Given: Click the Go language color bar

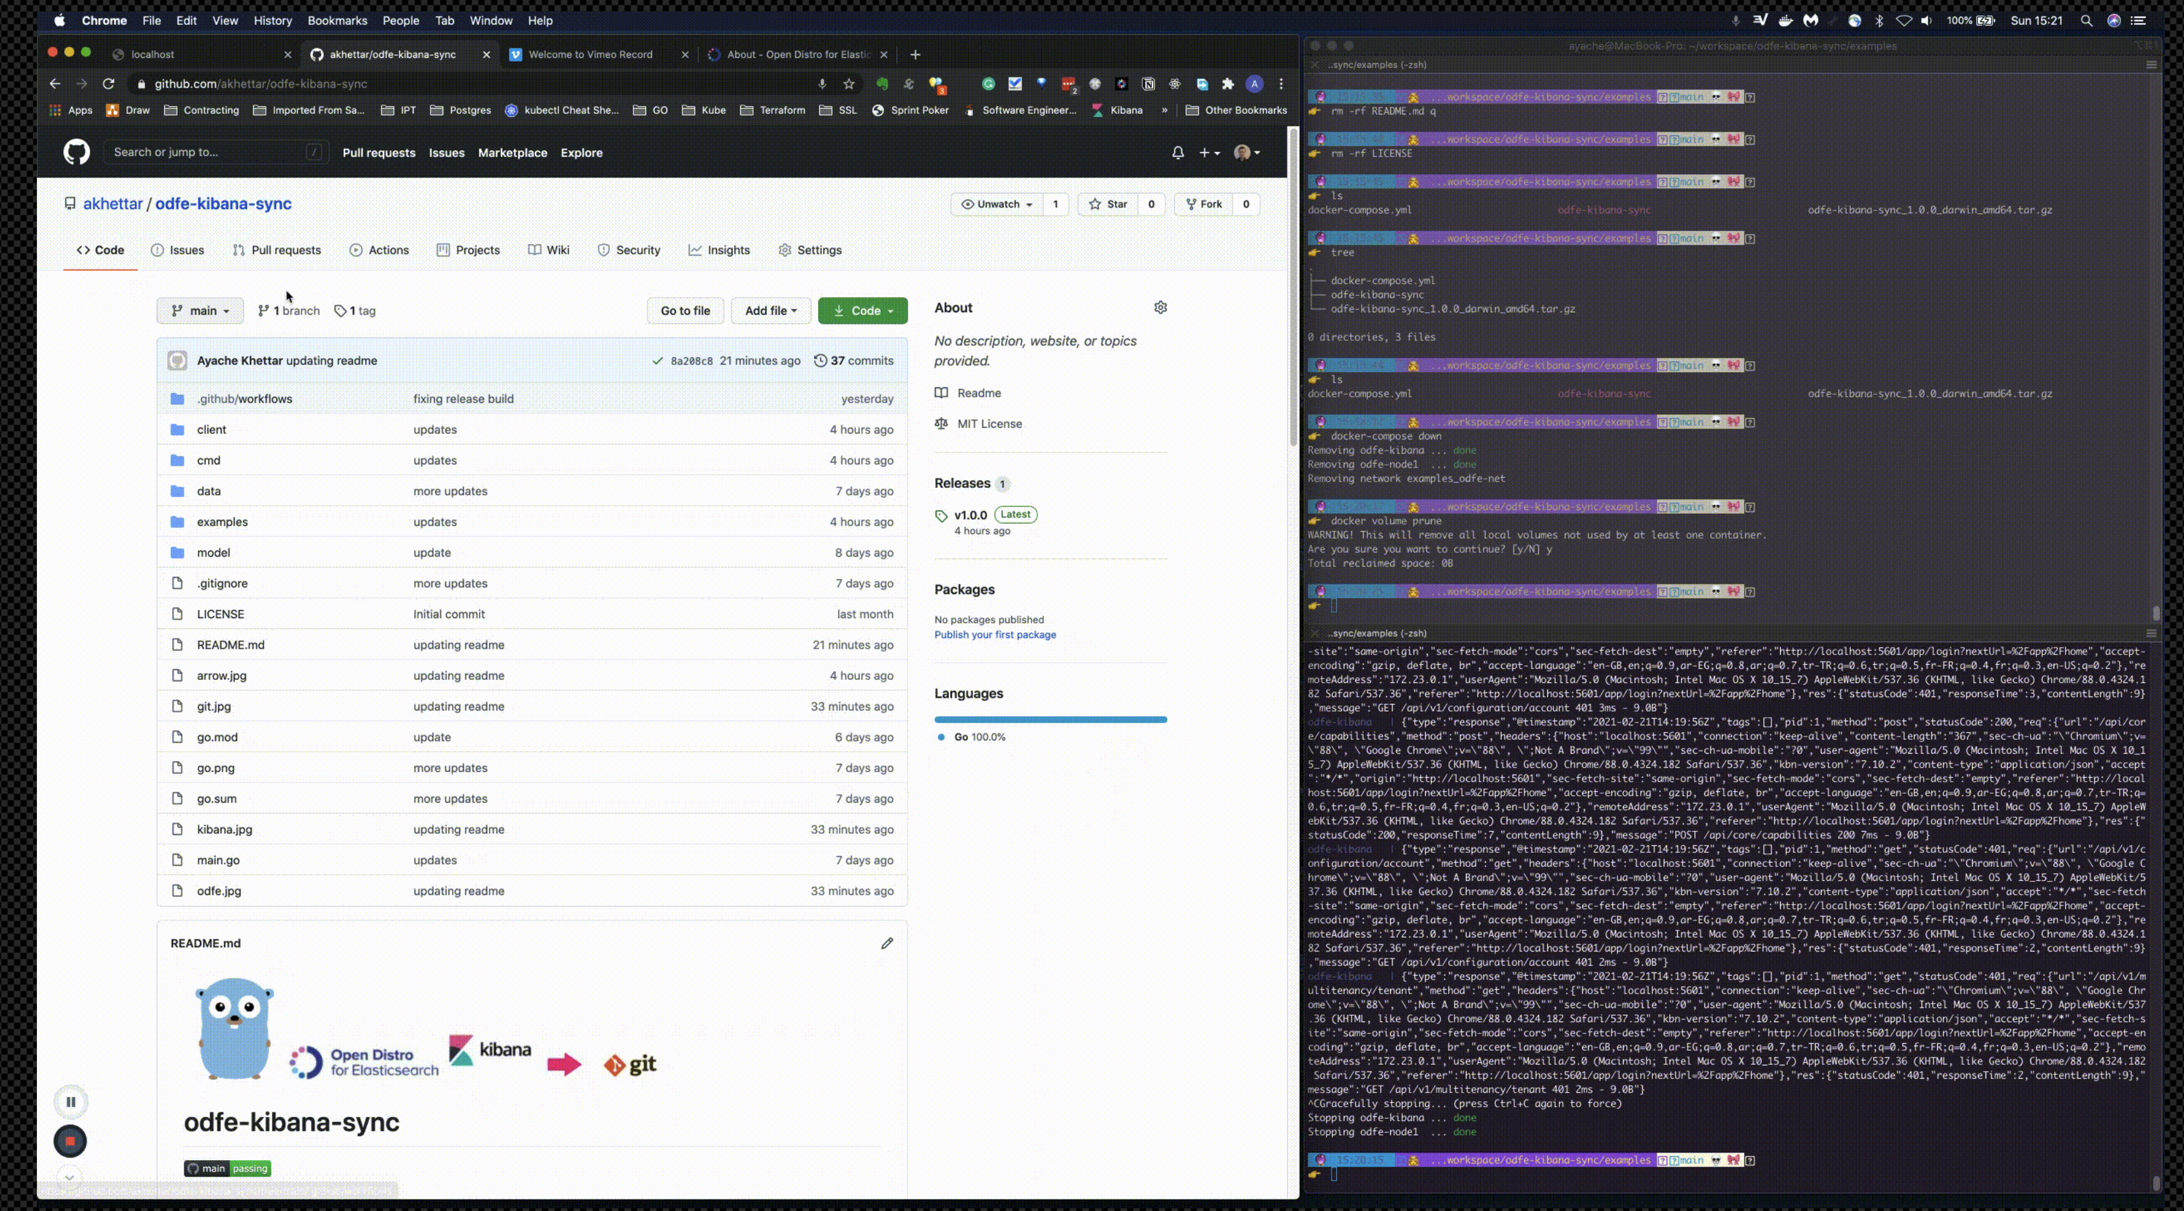Looking at the screenshot, I should tap(1051, 720).
